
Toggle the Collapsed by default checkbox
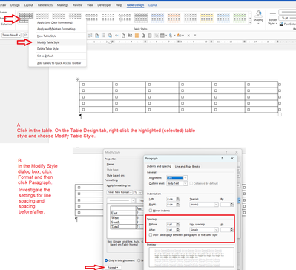pos(191,183)
